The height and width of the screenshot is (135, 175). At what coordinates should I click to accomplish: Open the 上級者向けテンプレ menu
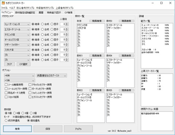click(65, 8)
